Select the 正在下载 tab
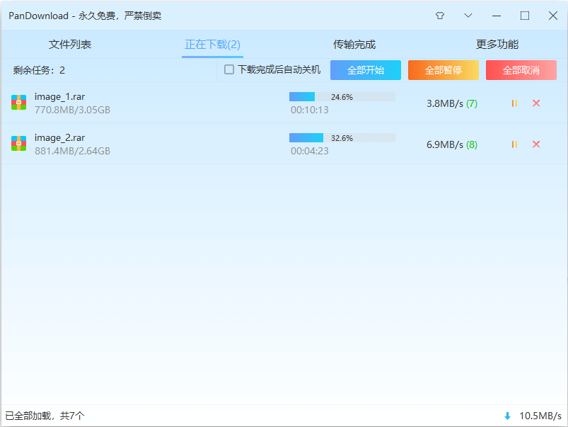568x427 pixels. click(211, 44)
